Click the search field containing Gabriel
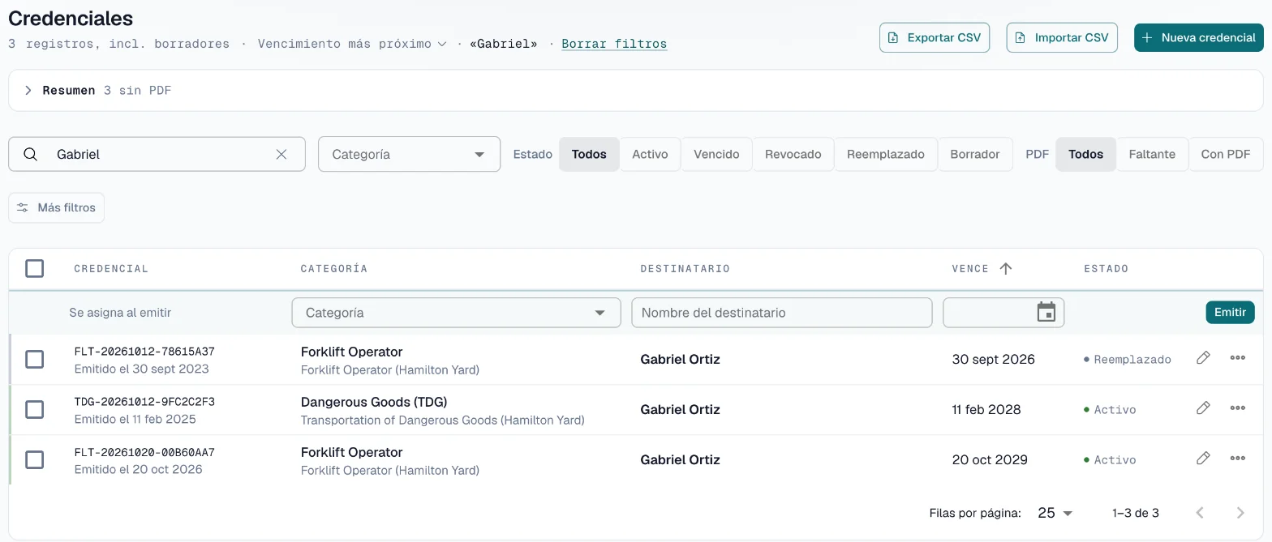 pyautogui.click(x=157, y=154)
